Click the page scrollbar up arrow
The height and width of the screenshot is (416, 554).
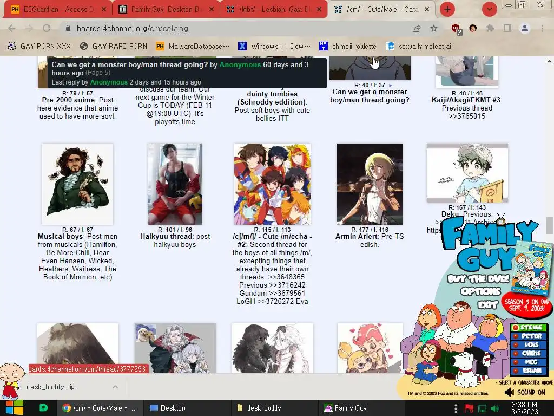(x=549, y=61)
